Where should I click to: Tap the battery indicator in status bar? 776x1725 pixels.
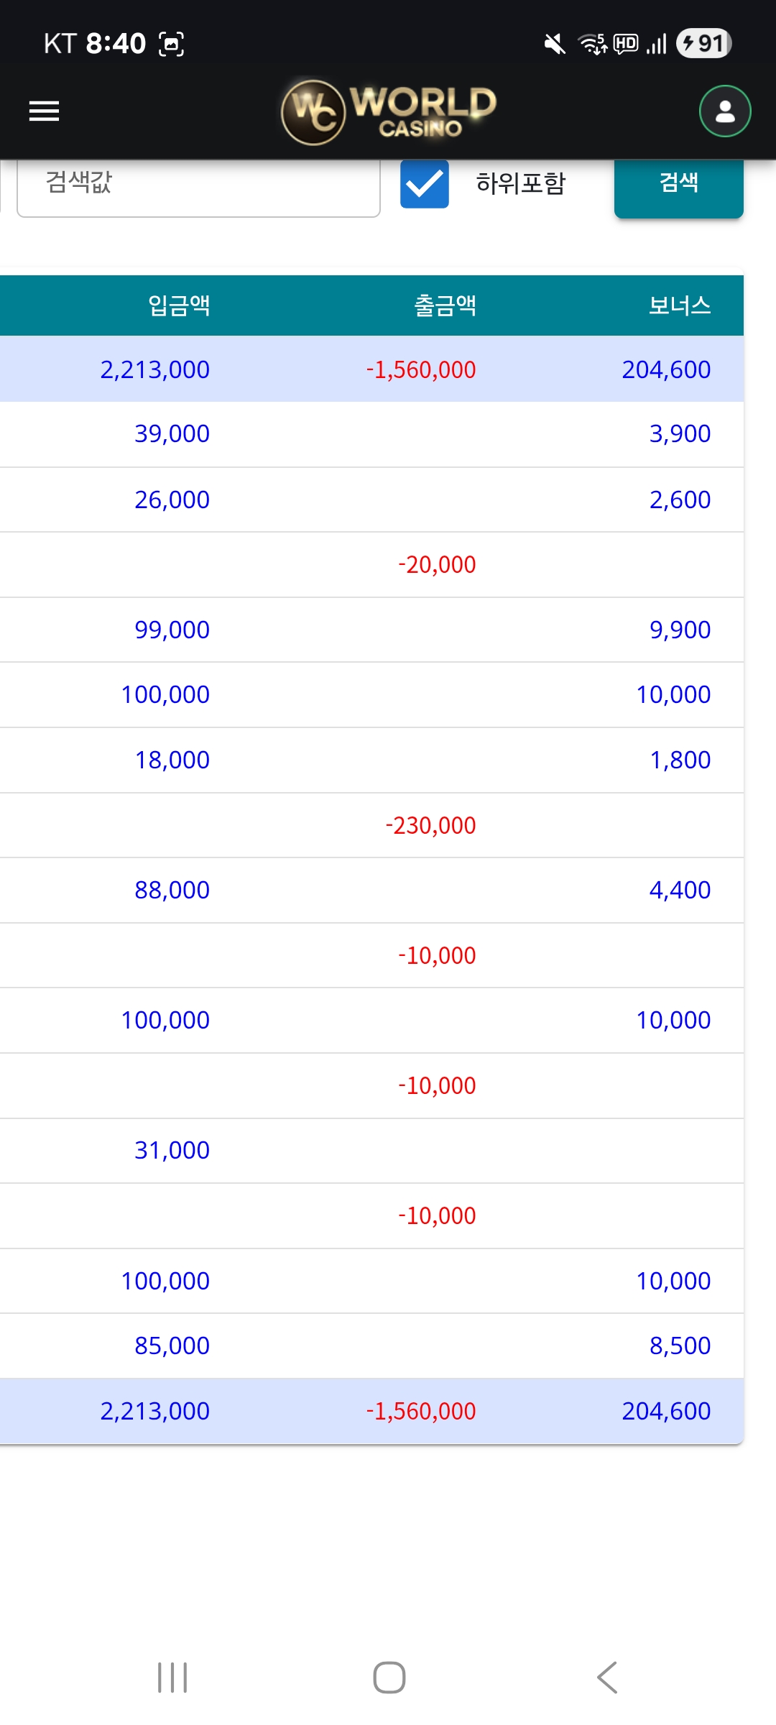coord(703,43)
